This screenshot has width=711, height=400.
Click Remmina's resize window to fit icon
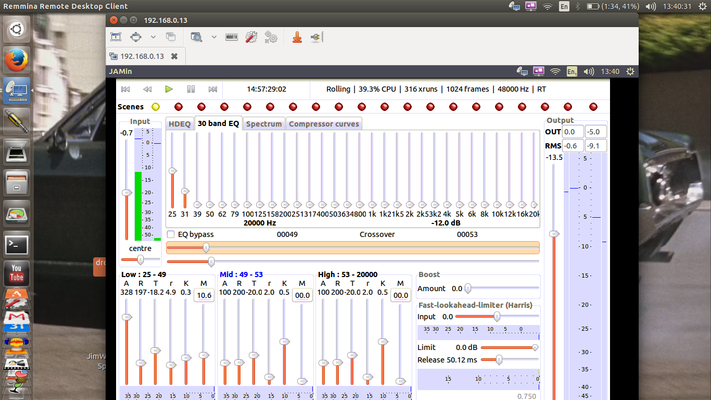116,37
